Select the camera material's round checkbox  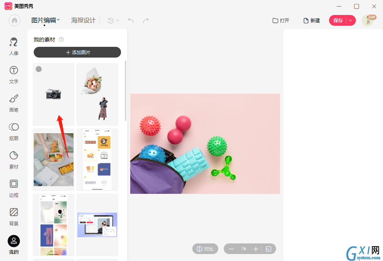[39, 69]
